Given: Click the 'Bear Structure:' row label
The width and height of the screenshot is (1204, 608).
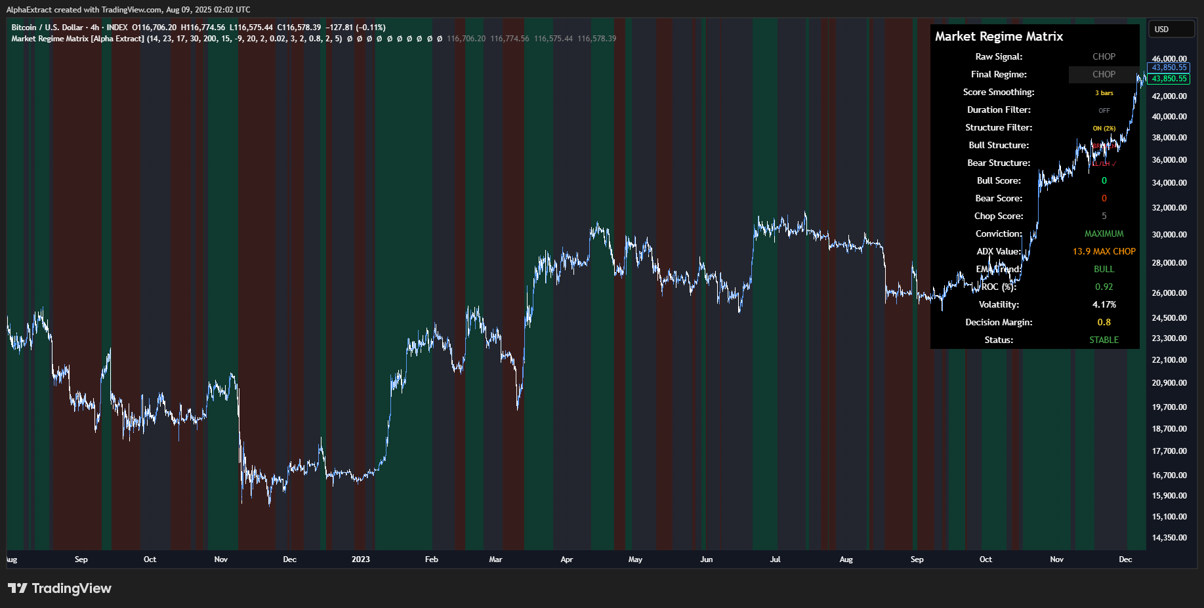Looking at the screenshot, I should pyautogui.click(x=999, y=163).
